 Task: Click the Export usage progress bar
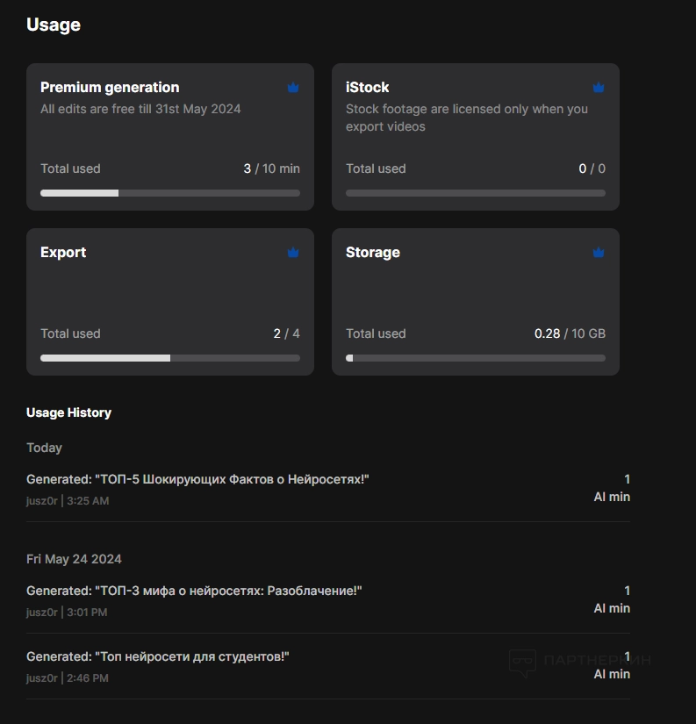[x=170, y=358]
